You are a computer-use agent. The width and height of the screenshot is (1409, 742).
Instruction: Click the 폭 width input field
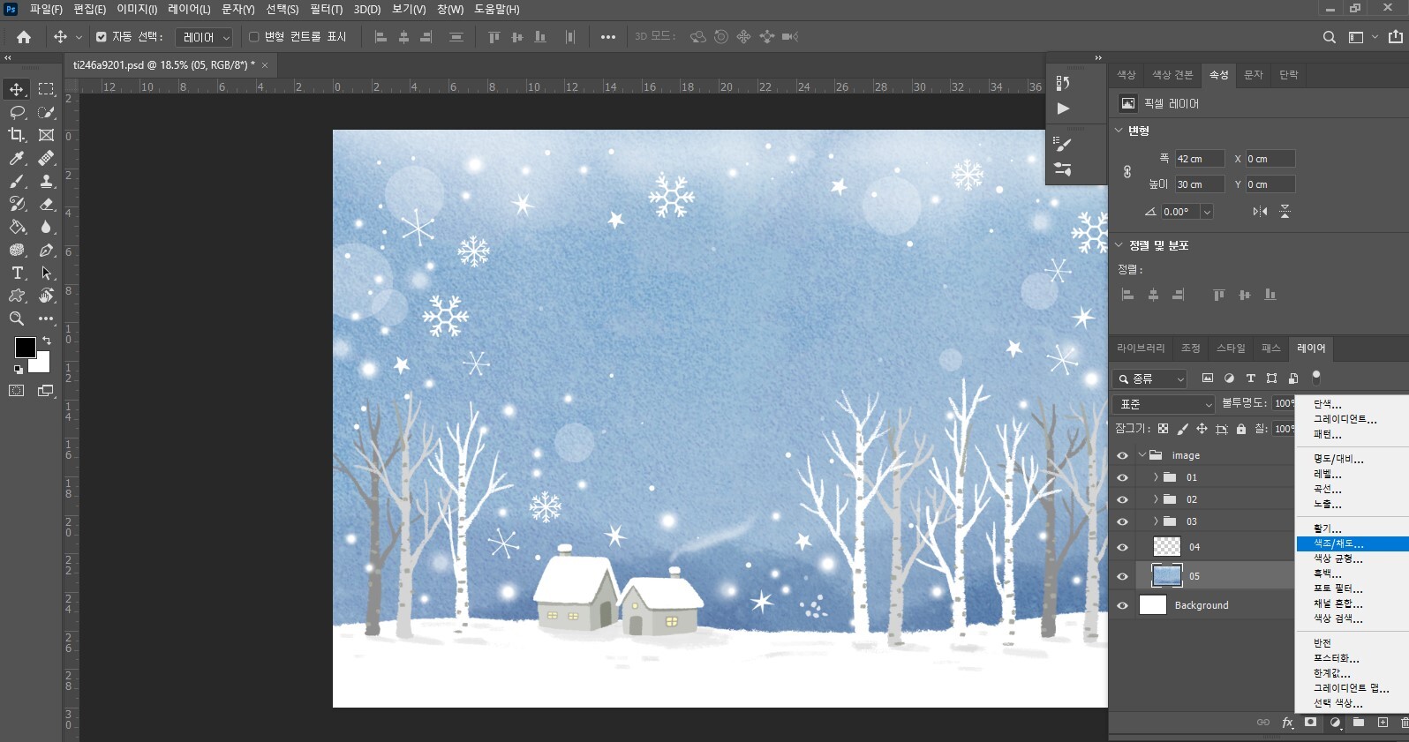[1200, 159]
